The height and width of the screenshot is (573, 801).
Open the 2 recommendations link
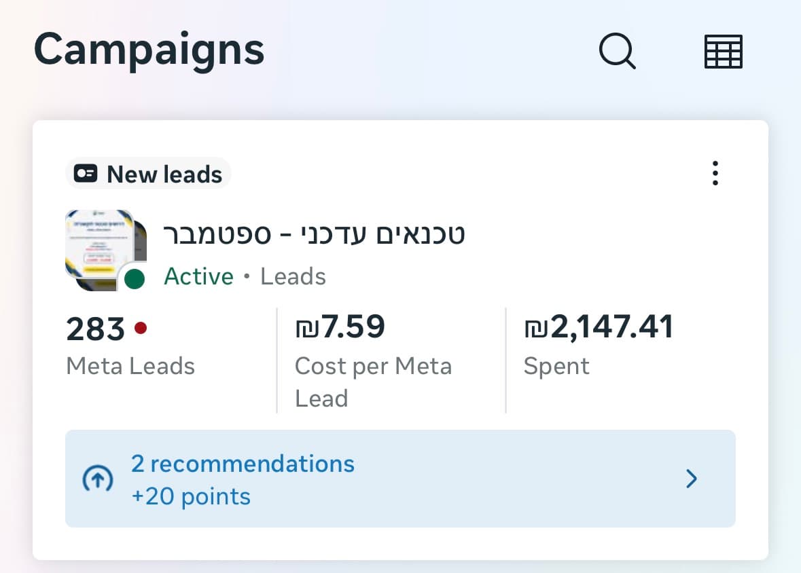243,464
